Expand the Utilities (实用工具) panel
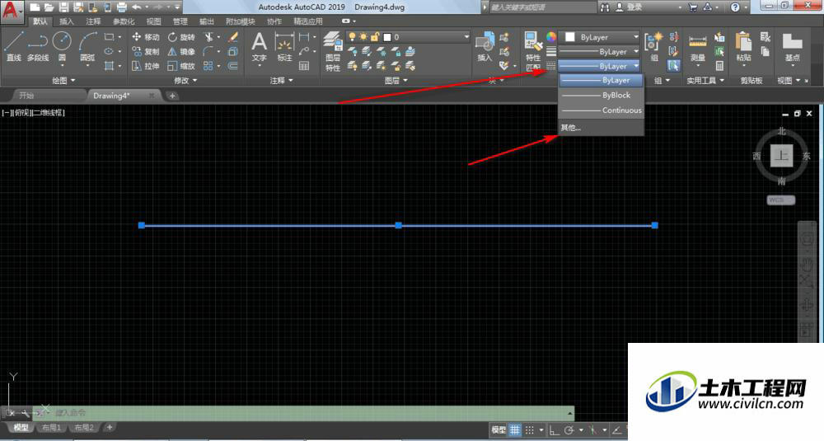This screenshot has height=441, width=824. point(705,81)
